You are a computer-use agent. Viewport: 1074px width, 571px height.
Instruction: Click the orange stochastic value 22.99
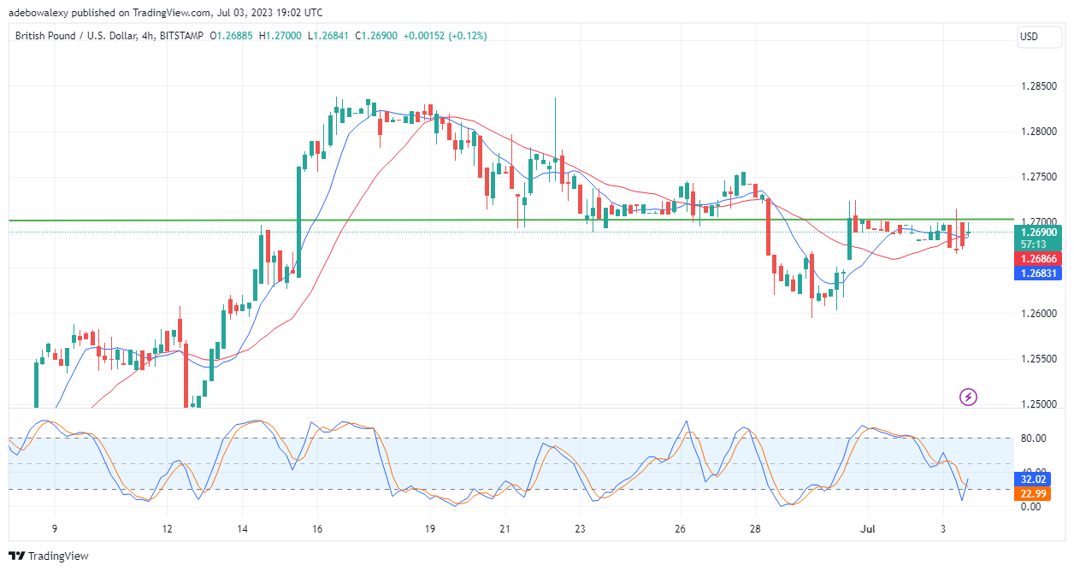[x=1033, y=493]
